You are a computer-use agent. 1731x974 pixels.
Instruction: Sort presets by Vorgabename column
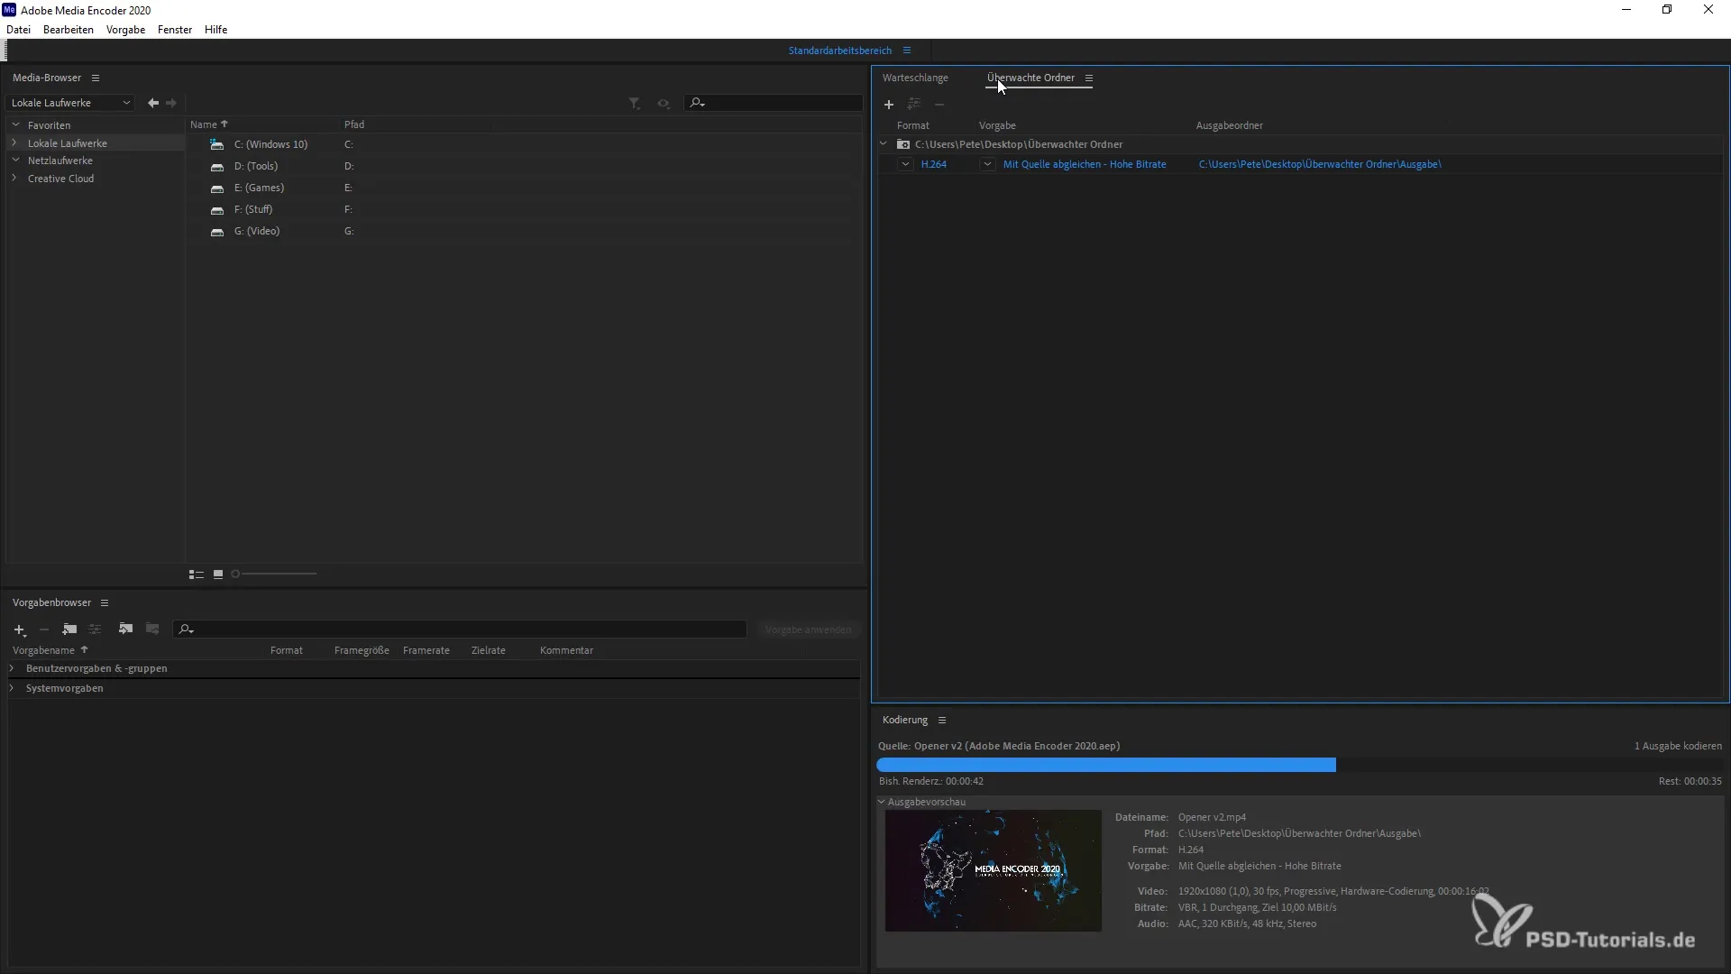click(x=50, y=650)
